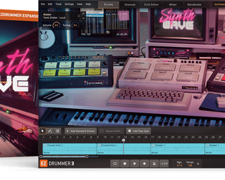225x180 pixels.
Task: Open the Edit menu
Action: [50, 4]
